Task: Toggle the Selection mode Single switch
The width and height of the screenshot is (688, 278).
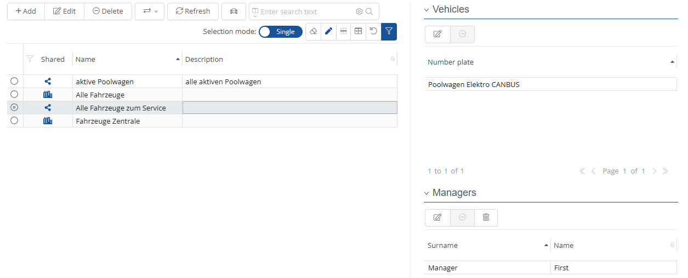Action: pyautogui.click(x=280, y=32)
